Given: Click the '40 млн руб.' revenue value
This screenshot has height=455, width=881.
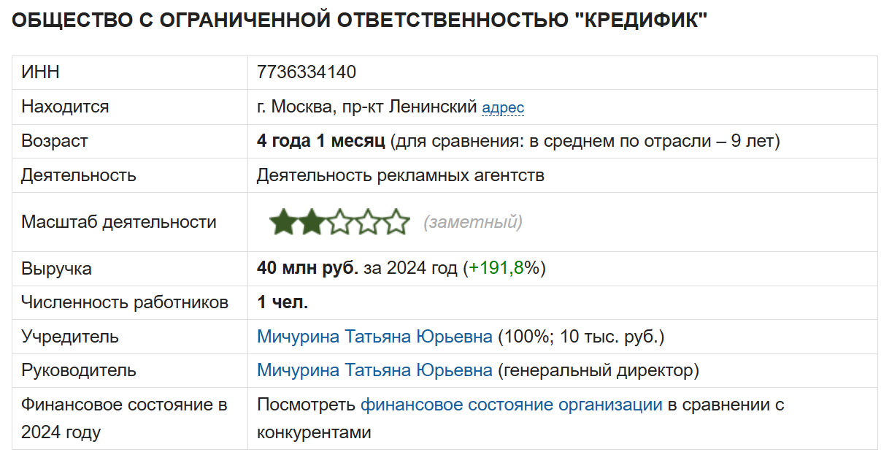Looking at the screenshot, I should coord(307,269).
